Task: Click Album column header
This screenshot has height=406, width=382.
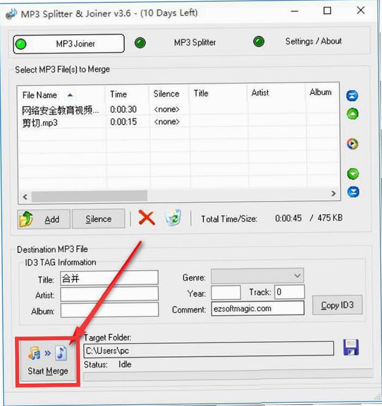Action: coord(322,92)
